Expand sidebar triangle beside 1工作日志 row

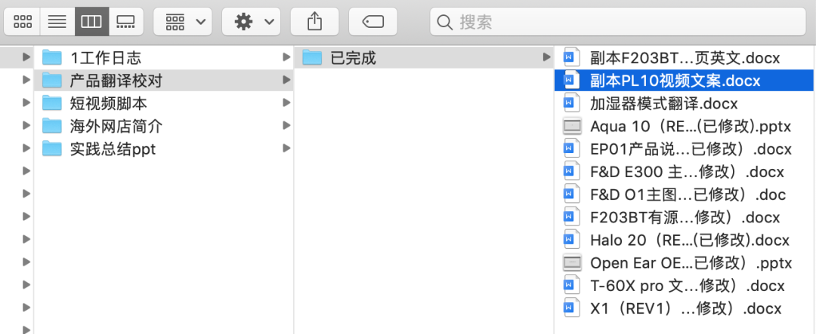point(26,57)
